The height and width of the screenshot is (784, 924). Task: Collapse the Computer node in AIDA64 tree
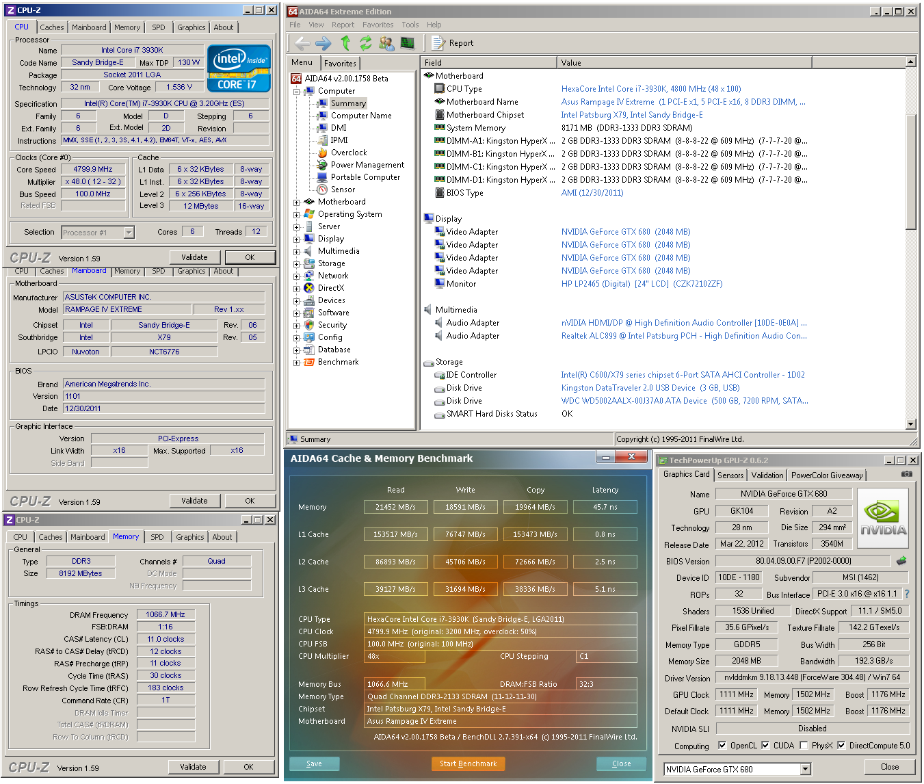(x=297, y=91)
